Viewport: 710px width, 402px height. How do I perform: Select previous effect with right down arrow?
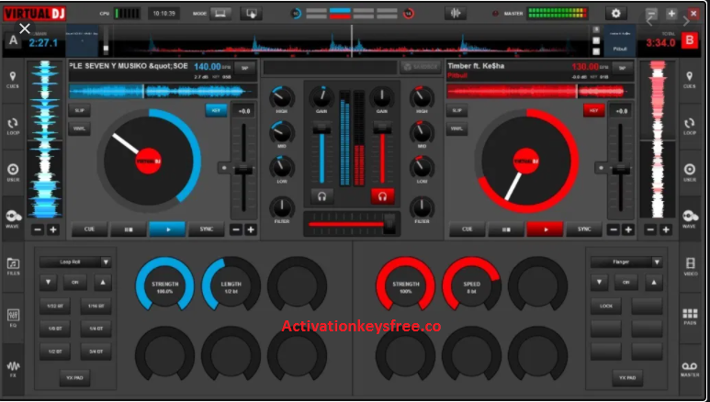pyautogui.click(x=599, y=282)
